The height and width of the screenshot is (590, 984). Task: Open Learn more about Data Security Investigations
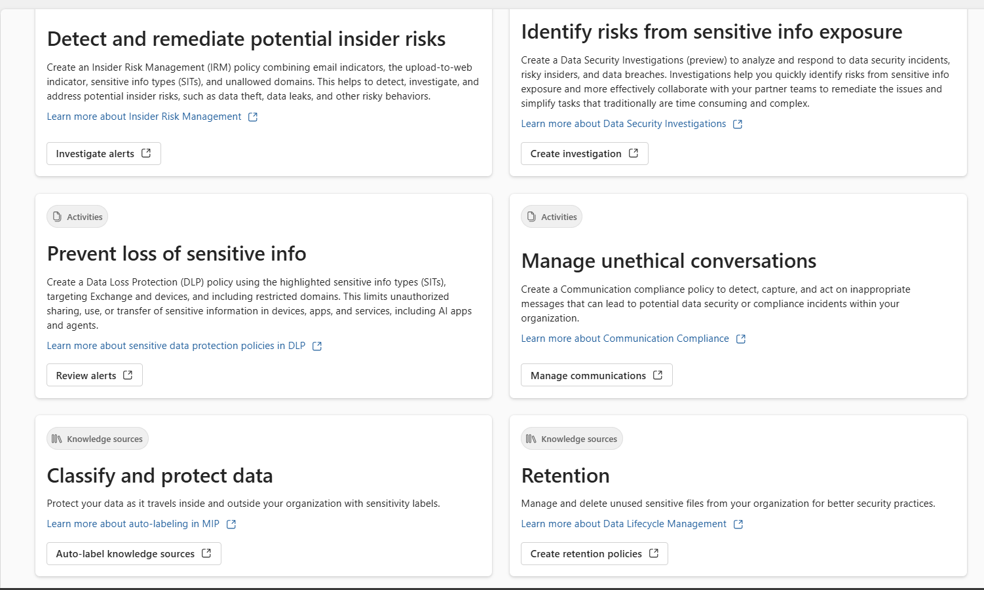coord(623,124)
